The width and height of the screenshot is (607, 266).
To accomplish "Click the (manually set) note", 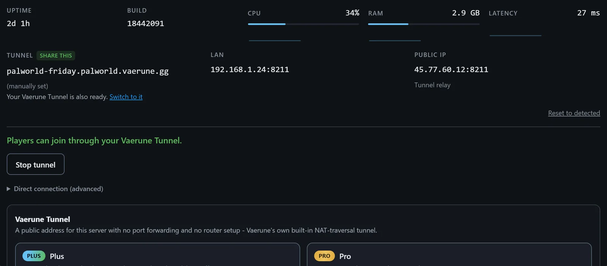I will (x=27, y=86).
